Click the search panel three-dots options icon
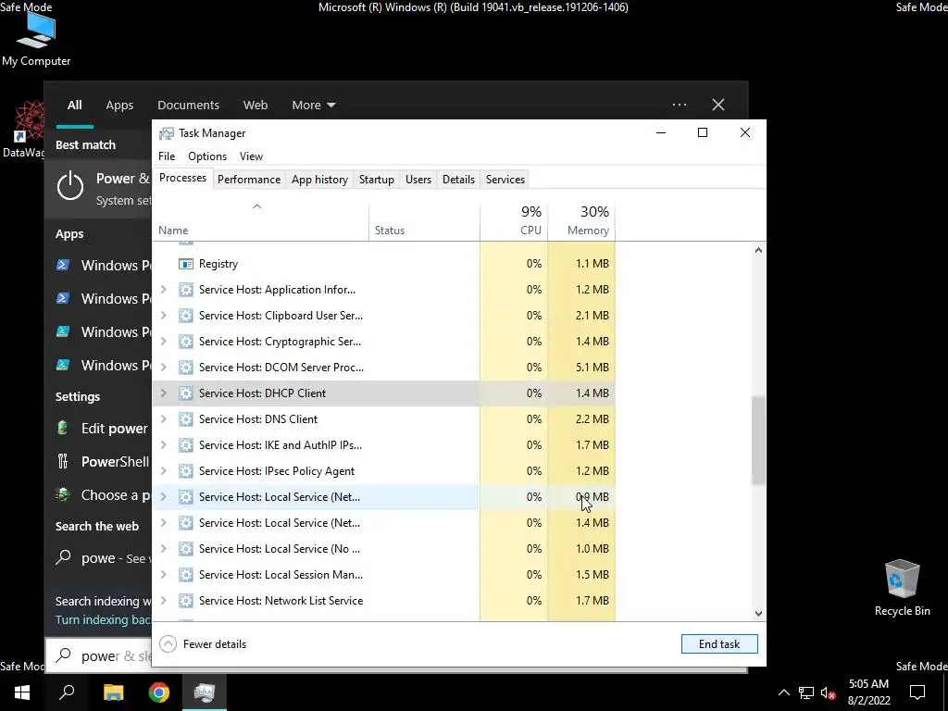Screen dimensions: 948x711 [680, 105]
